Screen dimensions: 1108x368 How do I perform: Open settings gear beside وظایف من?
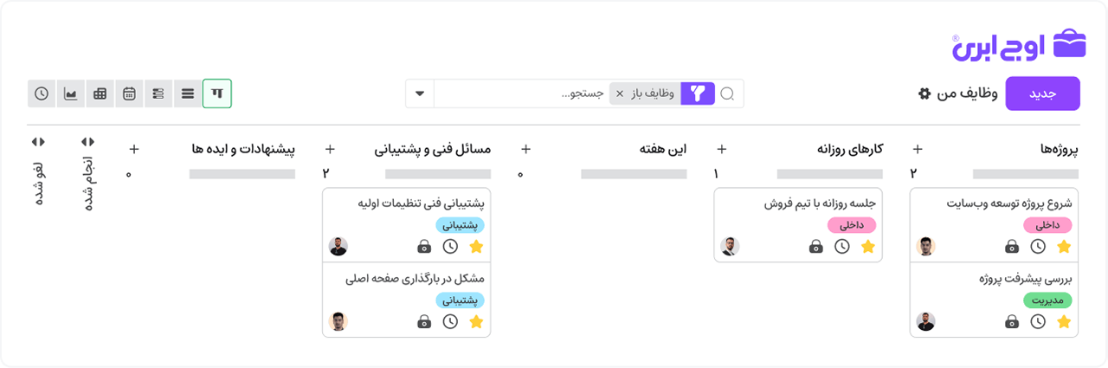[x=924, y=94]
